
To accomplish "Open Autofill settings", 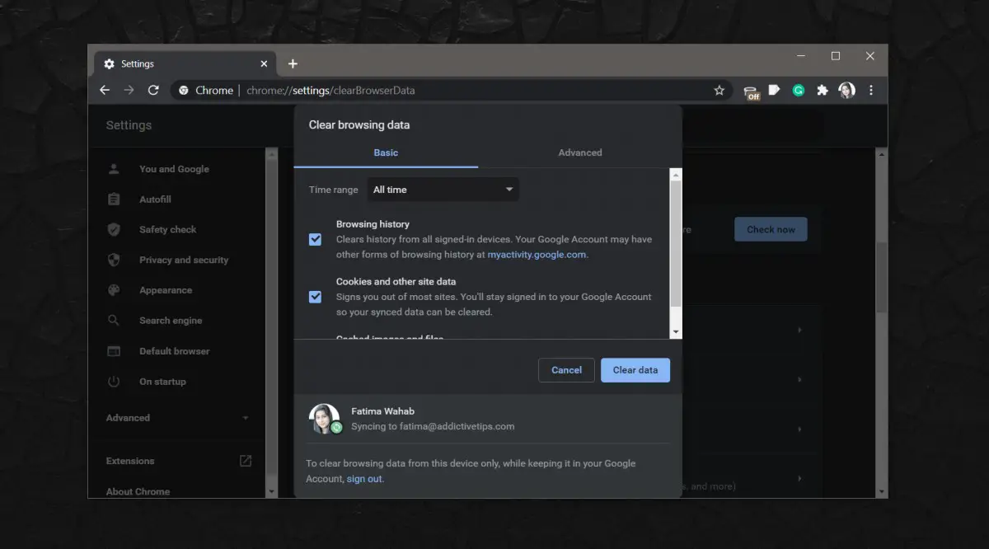I will pyautogui.click(x=155, y=199).
